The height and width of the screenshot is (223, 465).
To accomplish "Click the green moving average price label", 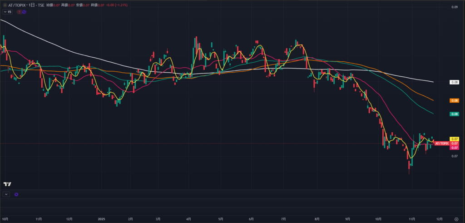I will [x=454, y=114].
